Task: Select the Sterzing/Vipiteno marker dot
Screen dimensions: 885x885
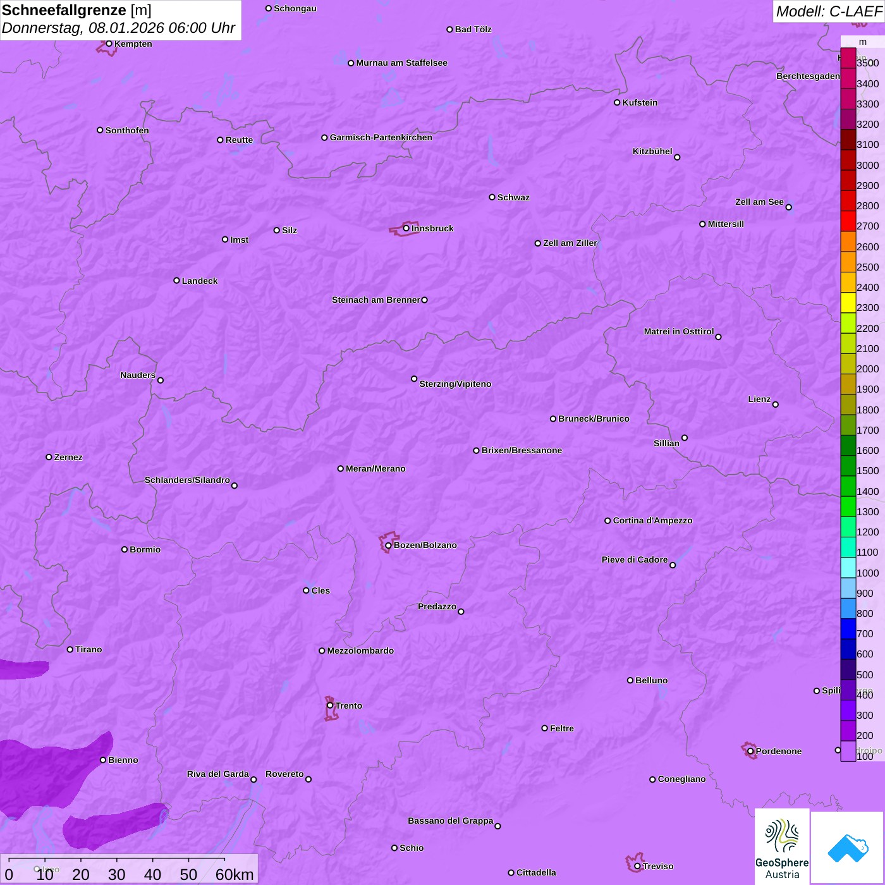Action: (x=415, y=379)
